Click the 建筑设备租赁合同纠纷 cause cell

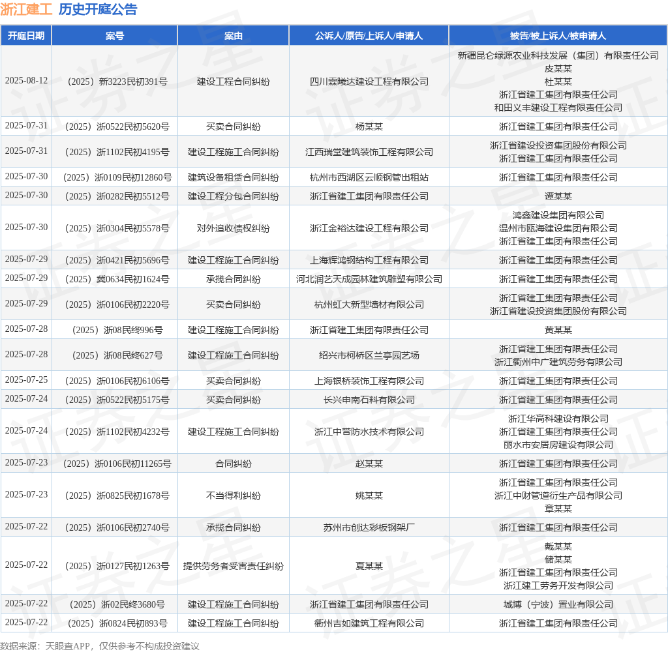[234, 177]
